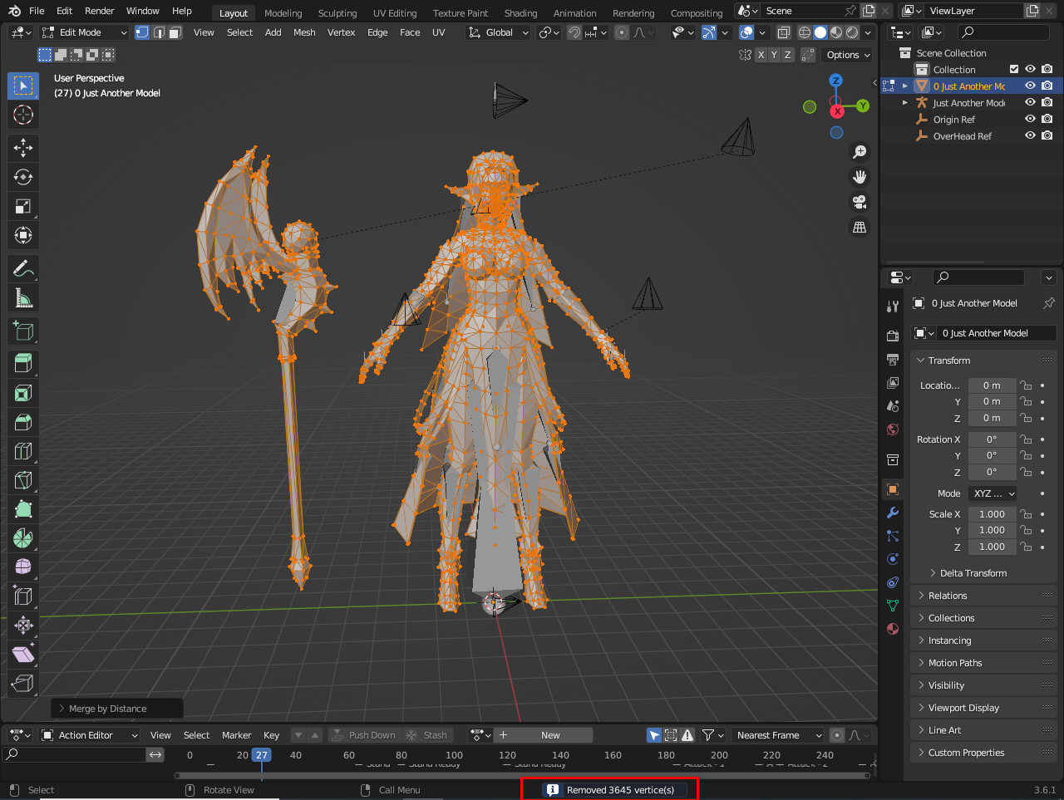Open the Edit Mode dropdown

[x=82, y=32]
